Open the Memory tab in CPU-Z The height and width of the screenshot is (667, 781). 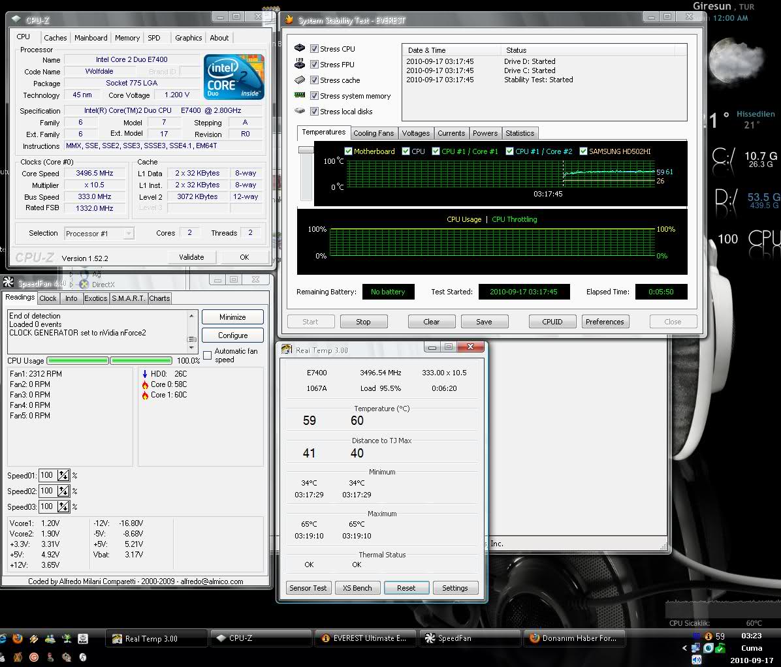tap(127, 38)
